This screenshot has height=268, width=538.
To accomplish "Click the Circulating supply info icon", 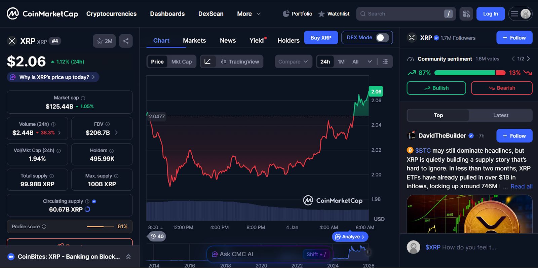I will pyautogui.click(x=87, y=201).
